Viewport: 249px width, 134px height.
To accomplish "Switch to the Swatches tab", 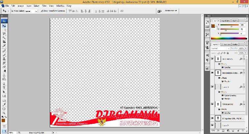I will pyautogui.click(x=226, y=21).
